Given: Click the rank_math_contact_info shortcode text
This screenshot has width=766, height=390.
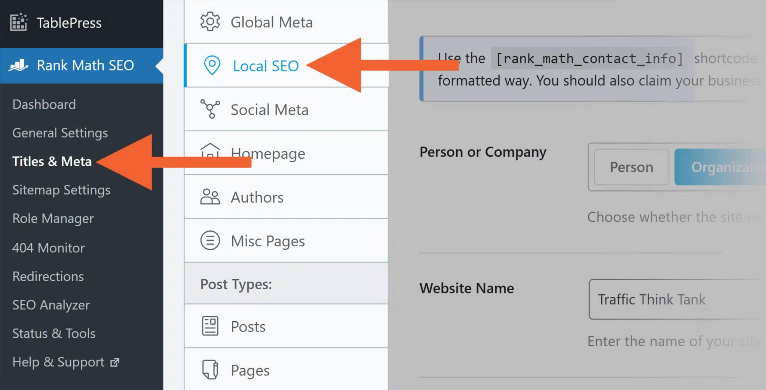Looking at the screenshot, I should (589, 59).
